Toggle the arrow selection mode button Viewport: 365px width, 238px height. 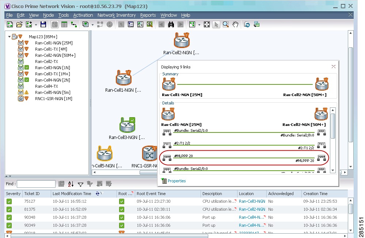216,24
